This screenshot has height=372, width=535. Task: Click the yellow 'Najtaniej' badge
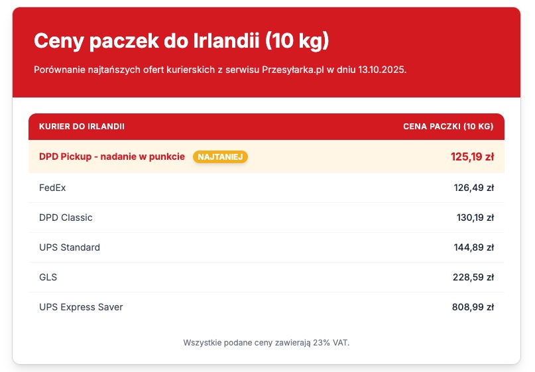click(221, 156)
